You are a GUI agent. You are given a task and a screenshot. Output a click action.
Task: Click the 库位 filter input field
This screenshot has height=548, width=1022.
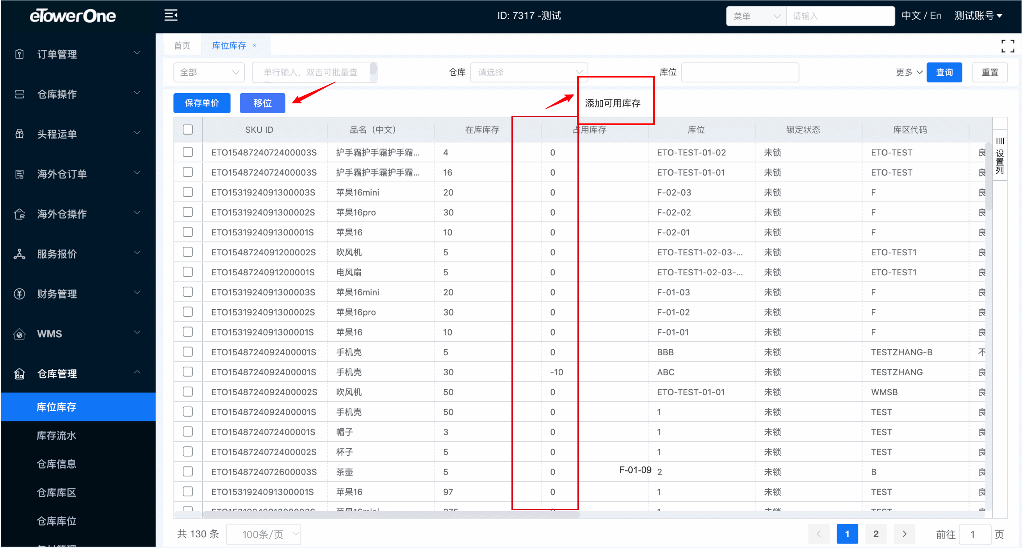click(x=740, y=72)
